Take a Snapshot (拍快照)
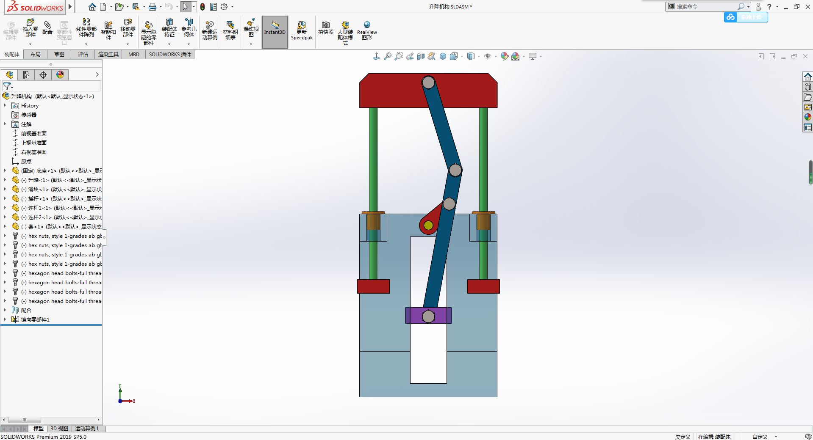This screenshot has width=813, height=440. point(325,28)
